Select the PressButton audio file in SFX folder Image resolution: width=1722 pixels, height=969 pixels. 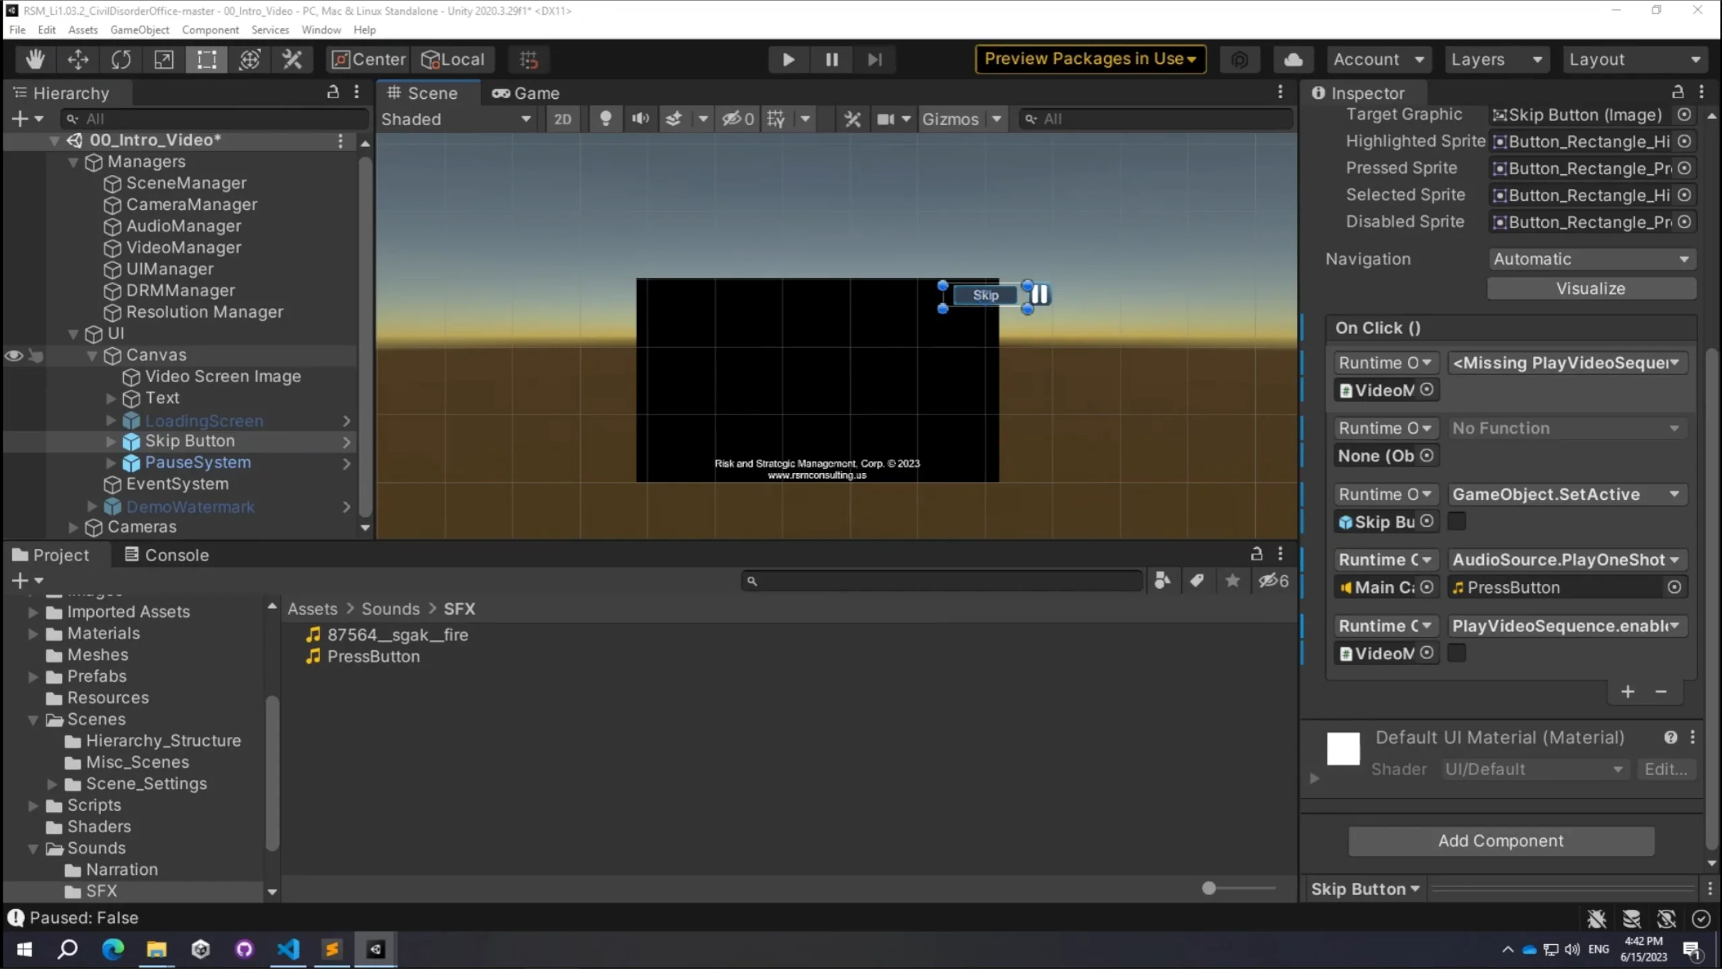point(373,657)
